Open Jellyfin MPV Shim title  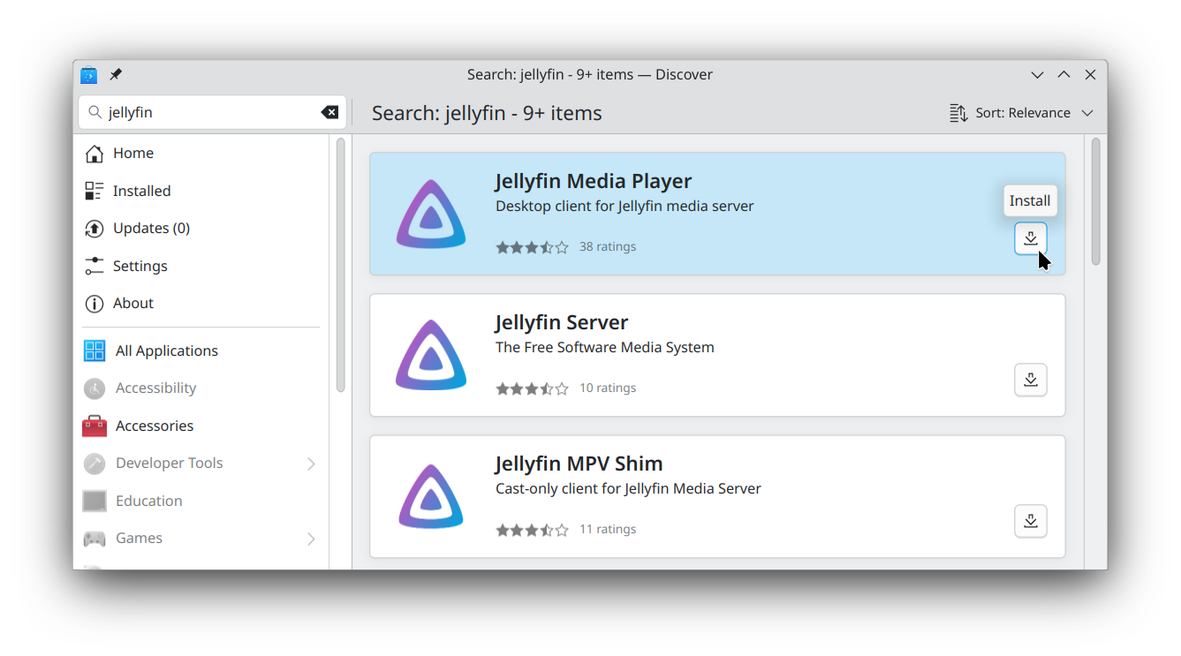(x=579, y=464)
